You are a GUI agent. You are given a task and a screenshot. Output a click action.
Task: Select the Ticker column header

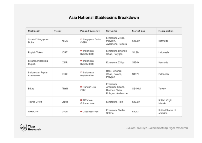(x=57, y=31)
